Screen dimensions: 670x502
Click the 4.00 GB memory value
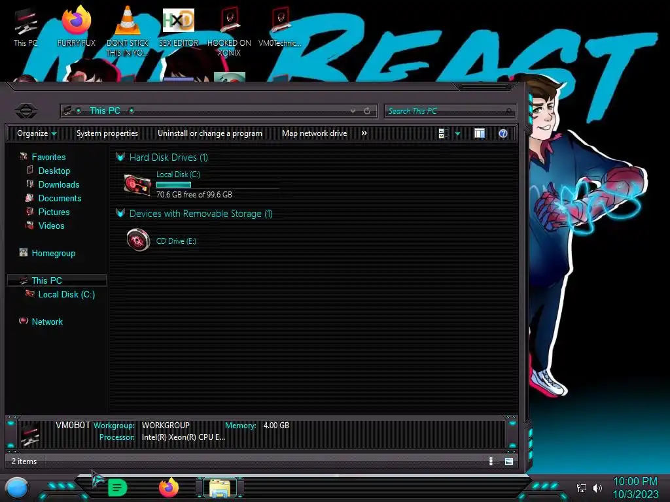[276, 426]
